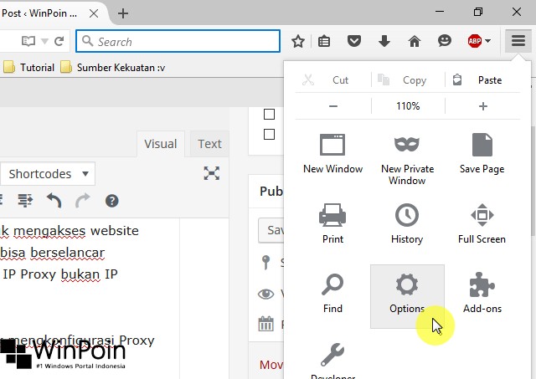Image resolution: width=536 pixels, height=379 pixels.
Task: Open History in the menu panel
Action: click(x=407, y=223)
